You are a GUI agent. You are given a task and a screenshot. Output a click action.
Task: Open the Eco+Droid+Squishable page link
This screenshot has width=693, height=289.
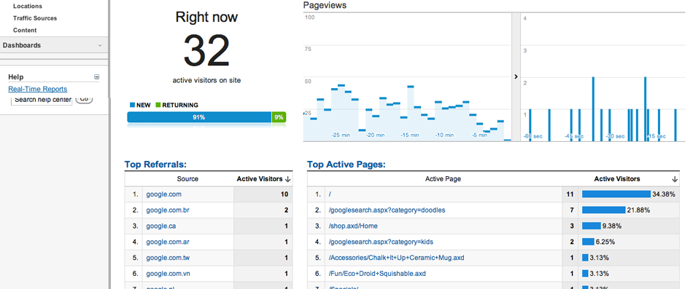pos(377,274)
